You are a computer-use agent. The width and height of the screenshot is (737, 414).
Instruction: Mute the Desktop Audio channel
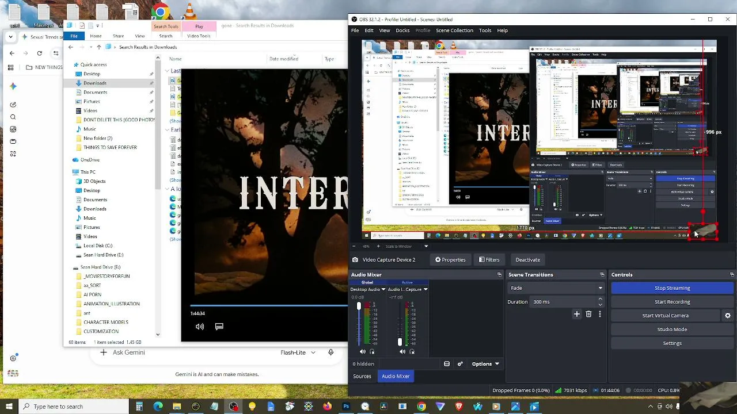[363, 351]
